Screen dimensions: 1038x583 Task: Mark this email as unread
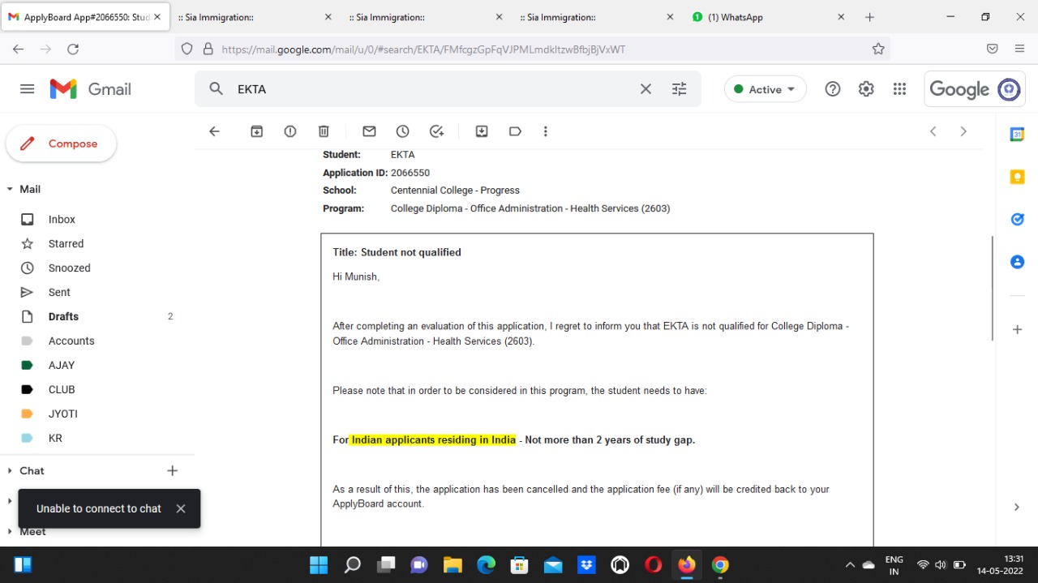point(369,131)
